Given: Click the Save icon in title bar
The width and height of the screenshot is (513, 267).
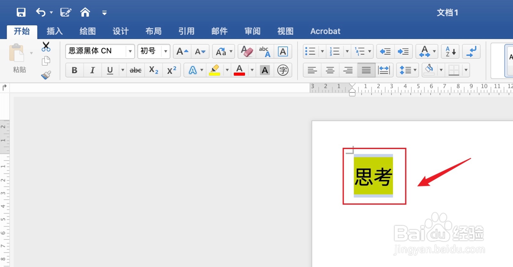Looking at the screenshot, I should coord(21,13).
